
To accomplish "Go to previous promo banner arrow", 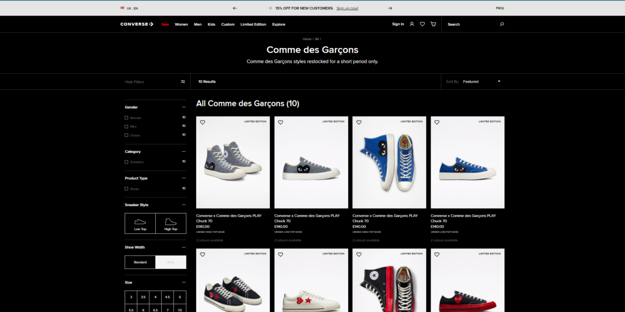I will [234, 8].
